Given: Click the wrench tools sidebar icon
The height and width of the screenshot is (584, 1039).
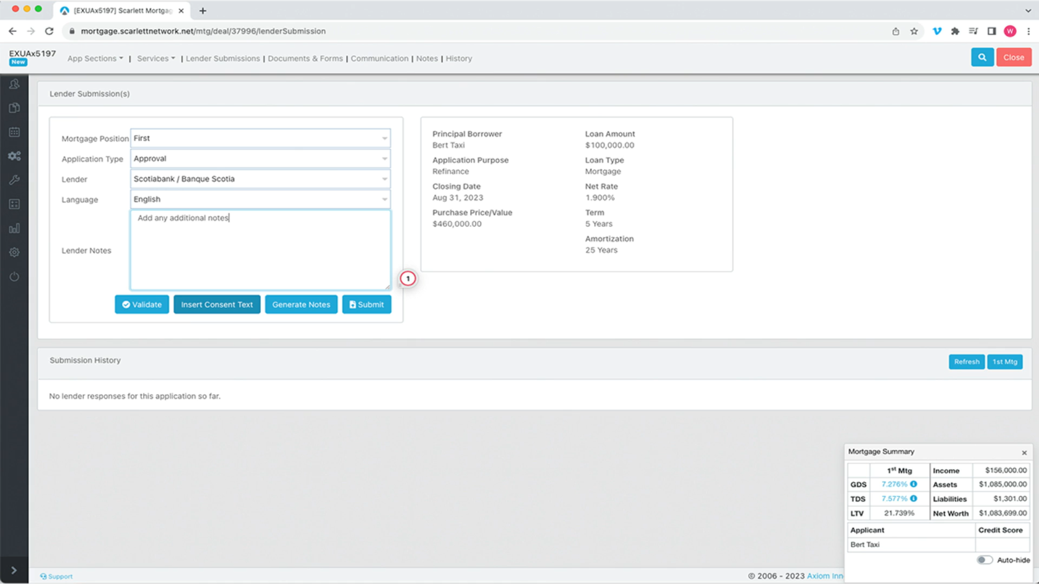Looking at the screenshot, I should pos(15,180).
